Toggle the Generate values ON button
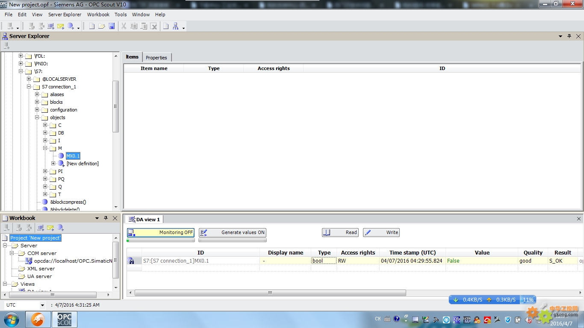584x328 pixels. 233,233
